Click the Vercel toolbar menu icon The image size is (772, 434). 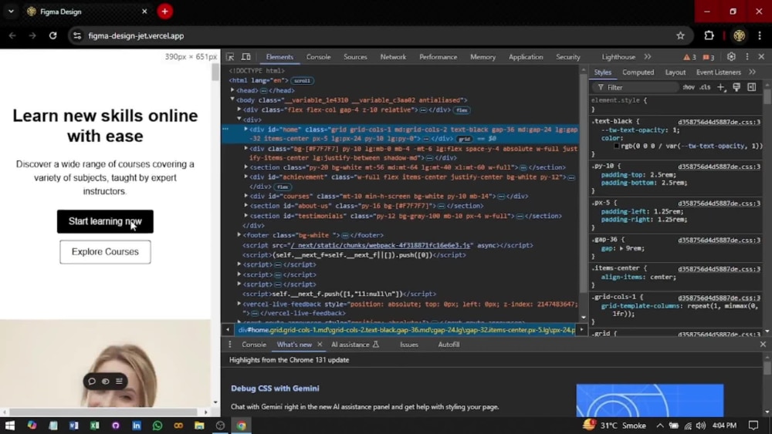(x=119, y=382)
